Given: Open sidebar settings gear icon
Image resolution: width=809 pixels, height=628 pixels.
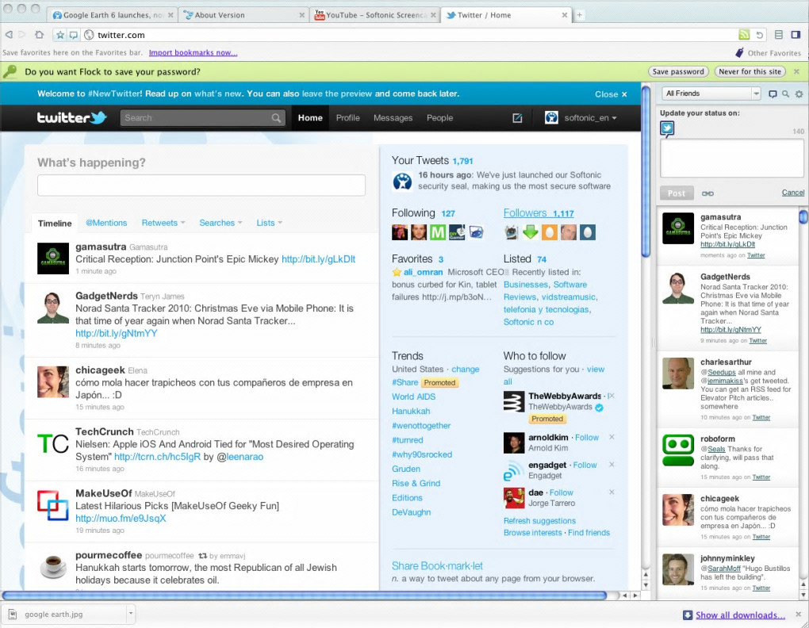Looking at the screenshot, I should (x=799, y=94).
